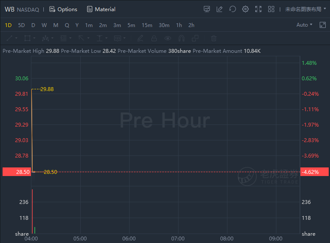The width and height of the screenshot is (330, 243).
Task: Select the wave pattern drawing tool
Action: tap(45, 38)
